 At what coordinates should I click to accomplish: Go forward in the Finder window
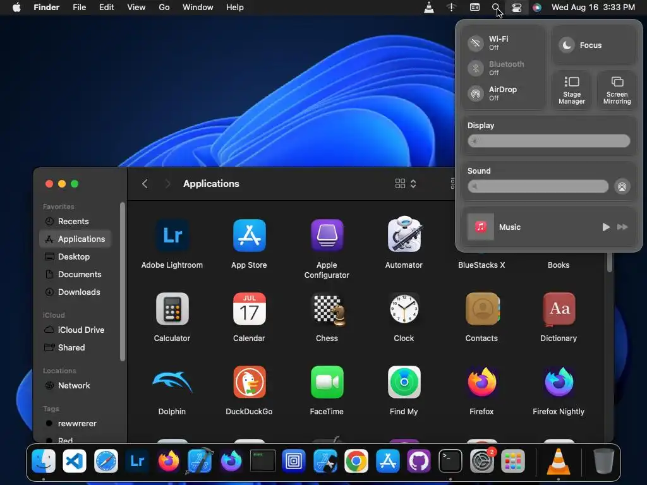point(167,184)
